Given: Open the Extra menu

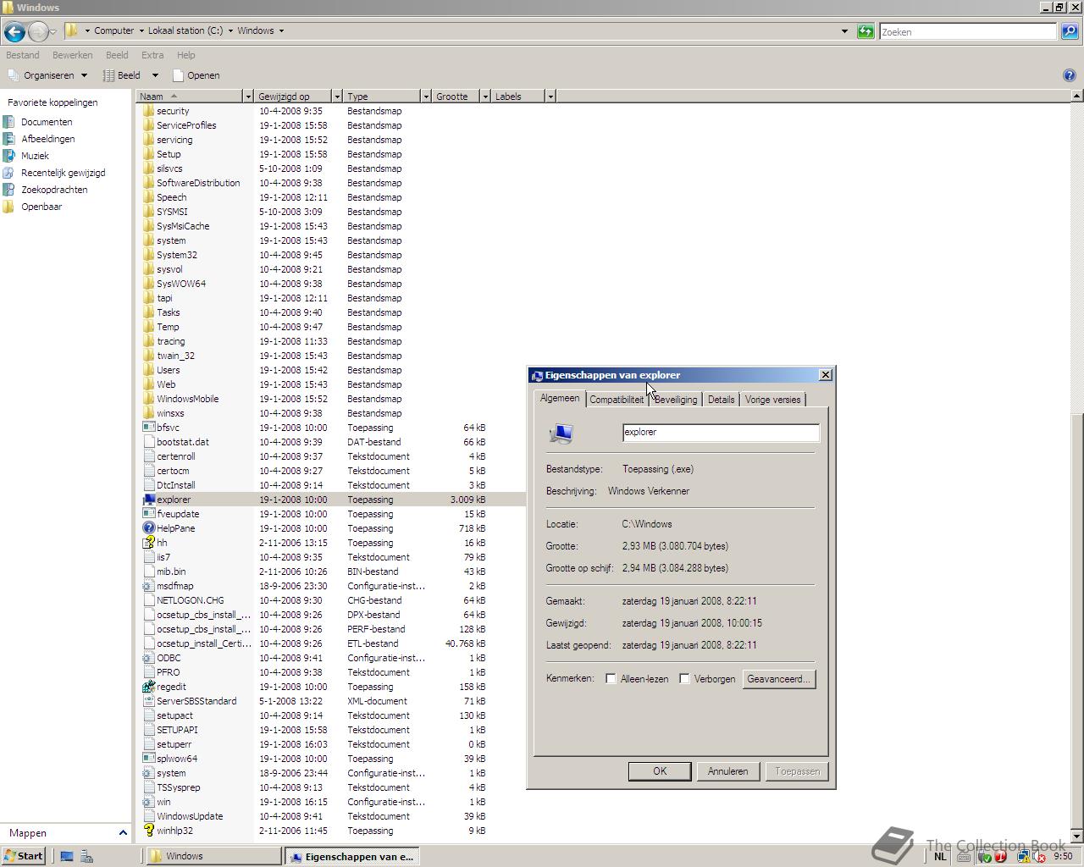Looking at the screenshot, I should (152, 55).
